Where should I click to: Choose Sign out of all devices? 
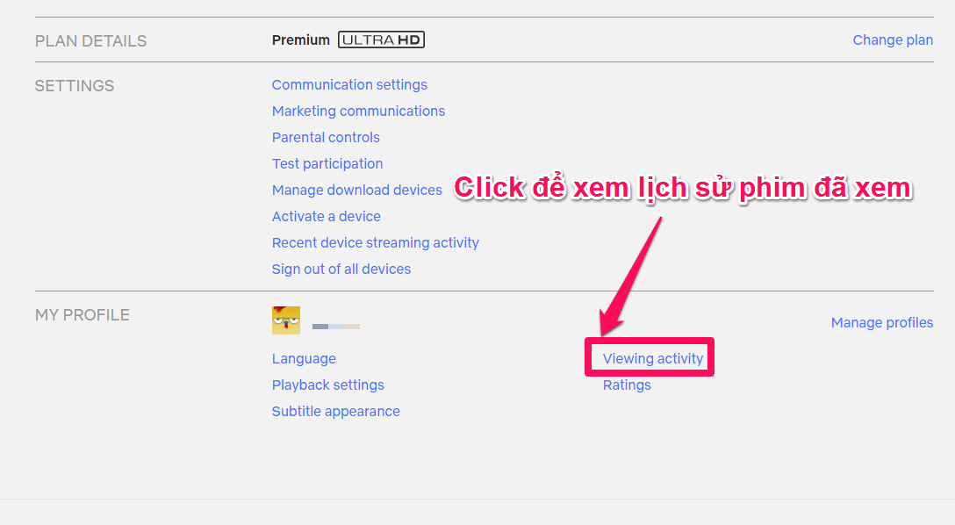pyautogui.click(x=341, y=269)
